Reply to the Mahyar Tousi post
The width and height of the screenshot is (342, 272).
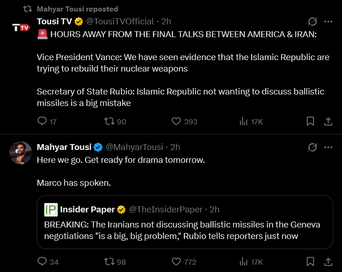tap(42, 262)
